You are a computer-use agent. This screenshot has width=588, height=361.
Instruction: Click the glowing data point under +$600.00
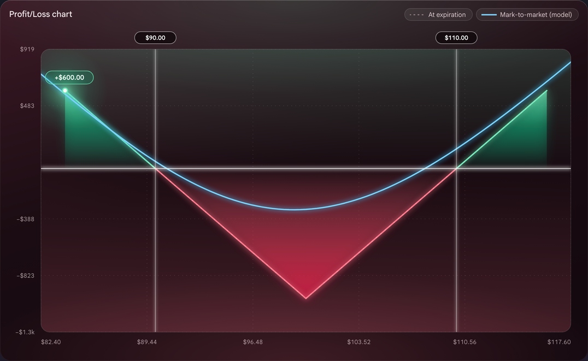pos(65,90)
